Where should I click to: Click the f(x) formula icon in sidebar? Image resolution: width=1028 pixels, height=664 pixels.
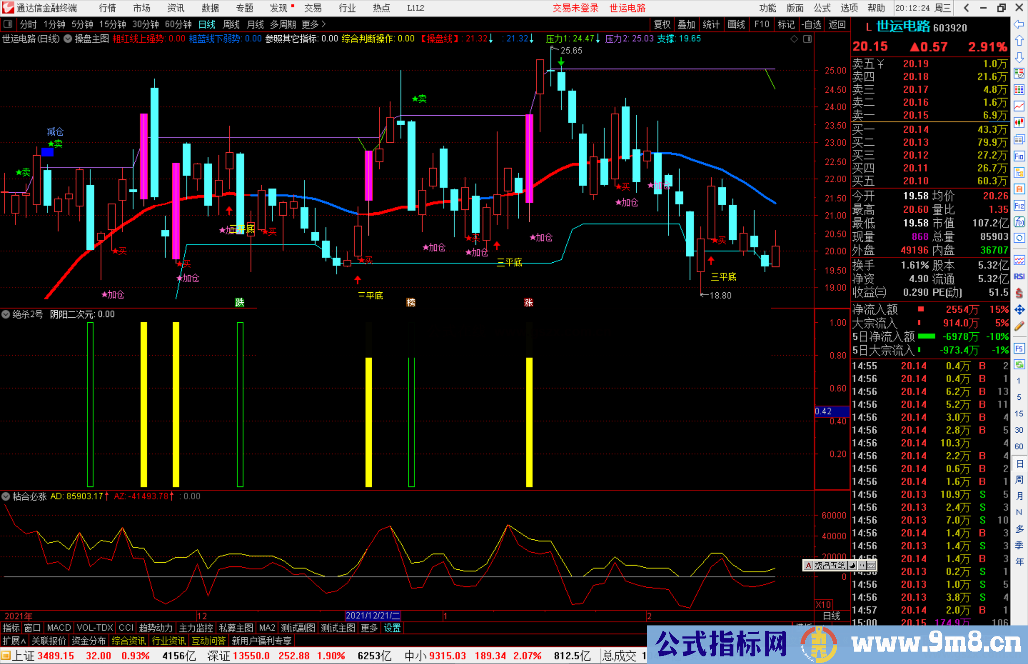1019,222
